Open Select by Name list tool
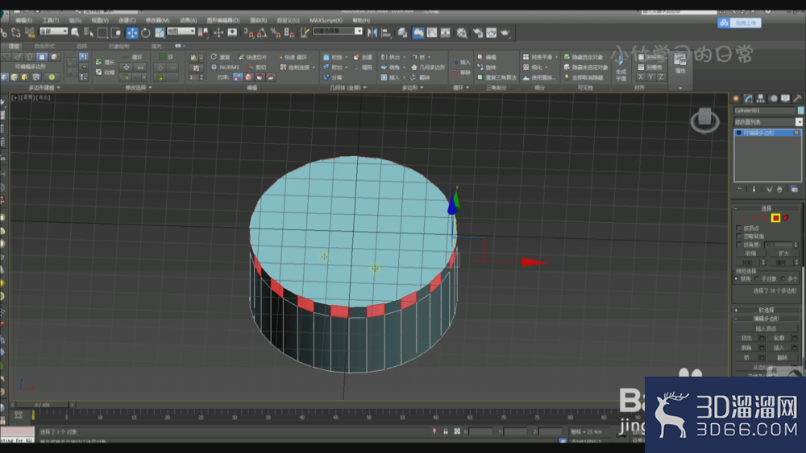806x453 pixels. coord(89,33)
